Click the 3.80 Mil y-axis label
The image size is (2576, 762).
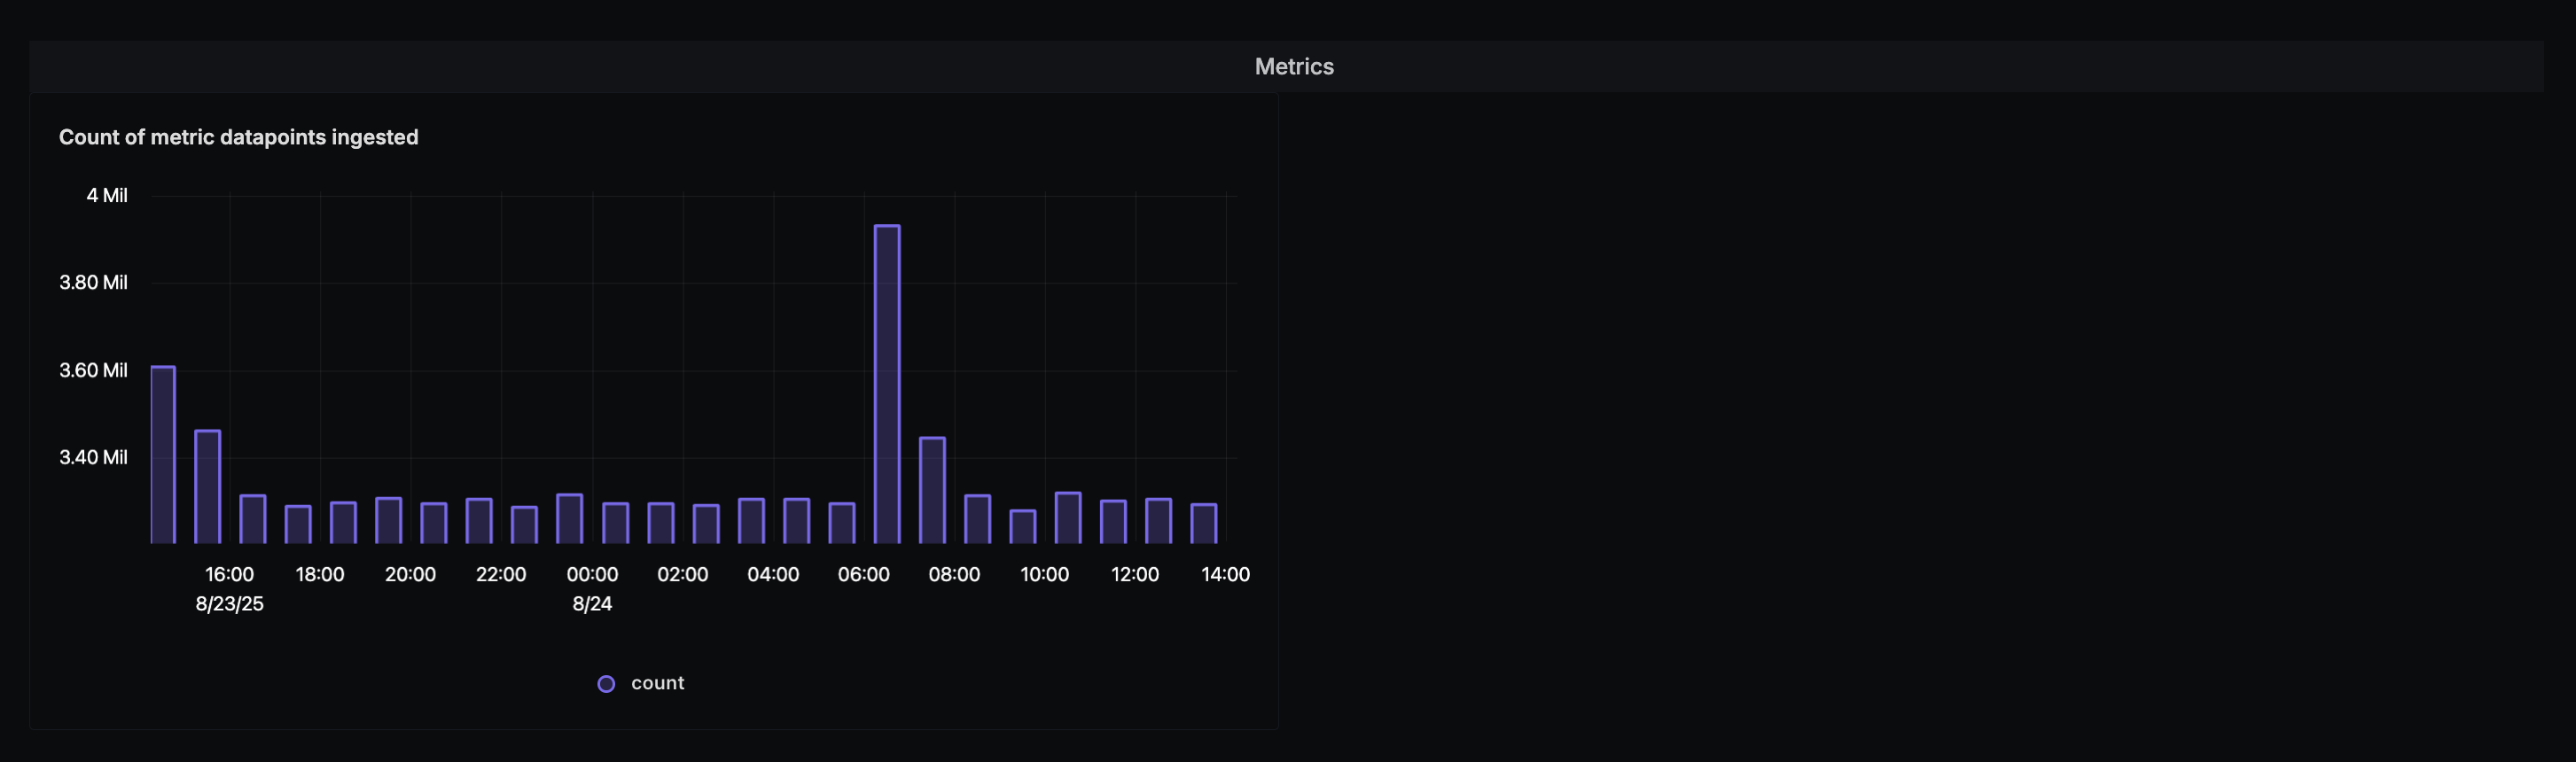(x=93, y=282)
